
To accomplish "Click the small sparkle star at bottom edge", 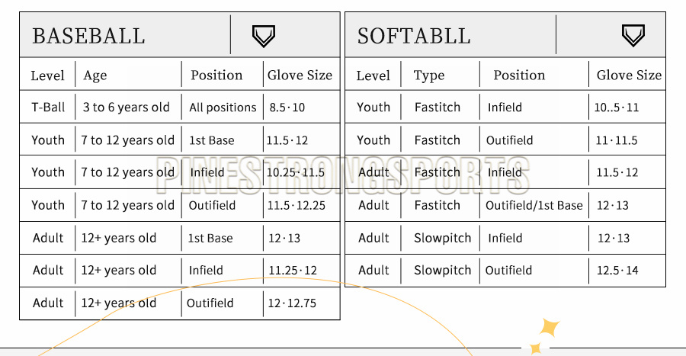I will 536,348.
